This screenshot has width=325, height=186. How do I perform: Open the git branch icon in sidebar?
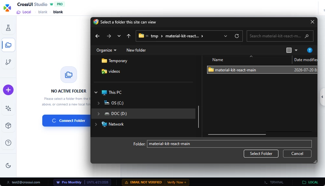(8, 62)
